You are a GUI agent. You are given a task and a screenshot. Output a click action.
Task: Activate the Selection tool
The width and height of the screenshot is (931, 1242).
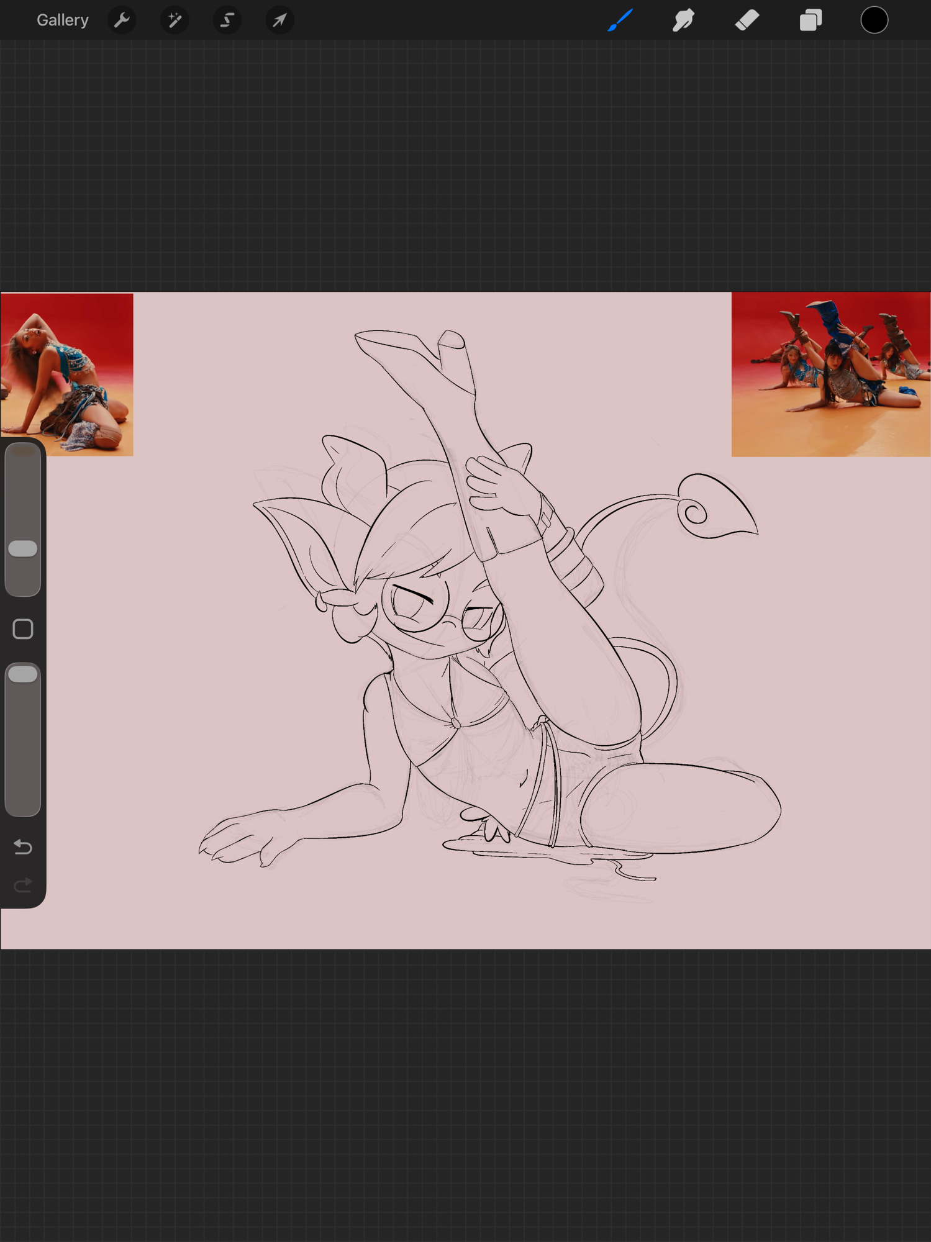227,20
